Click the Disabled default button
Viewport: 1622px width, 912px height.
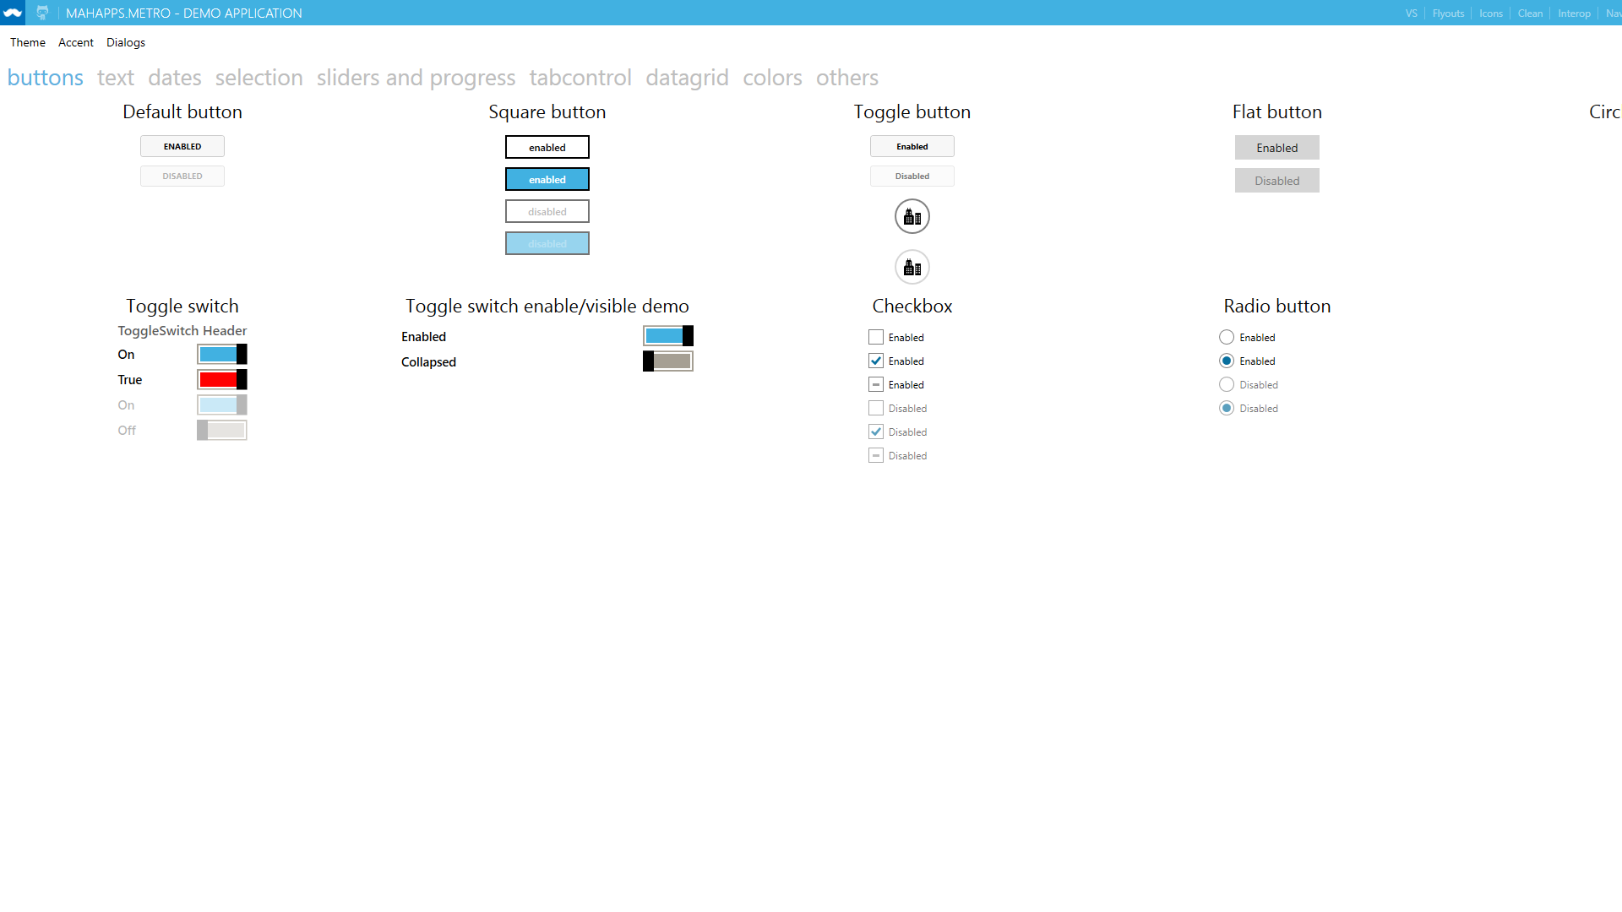pos(182,175)
